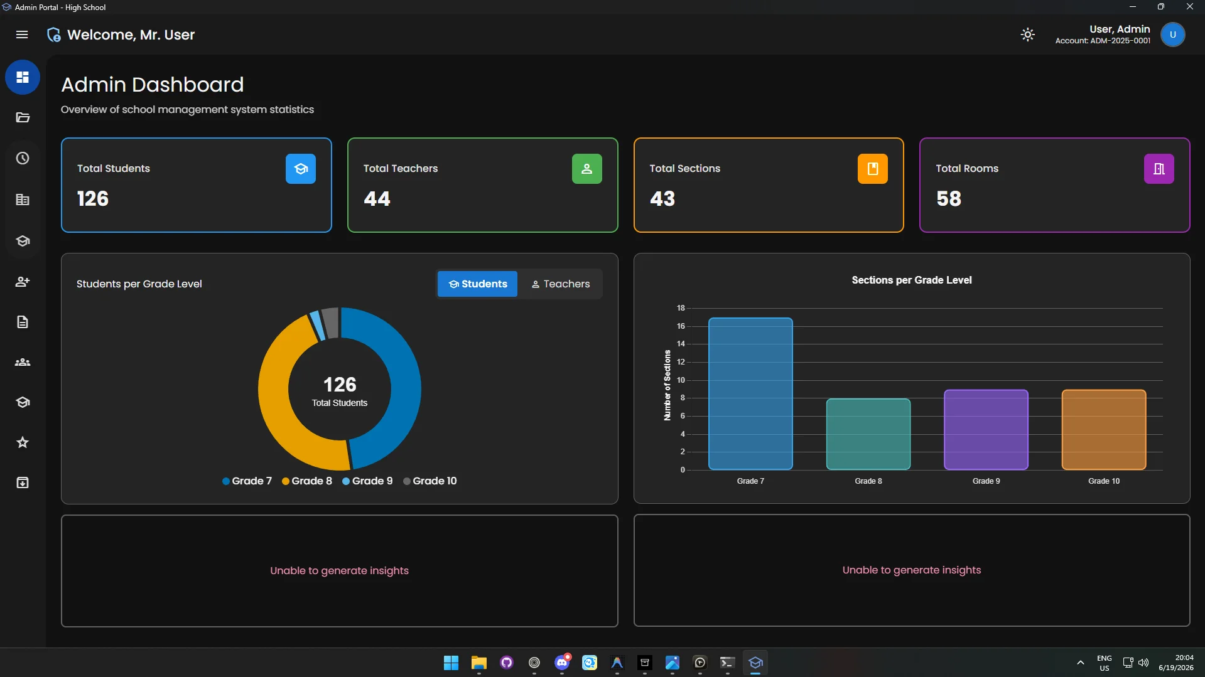
Task: Select the Total Sections card
Action: [769, 185]
